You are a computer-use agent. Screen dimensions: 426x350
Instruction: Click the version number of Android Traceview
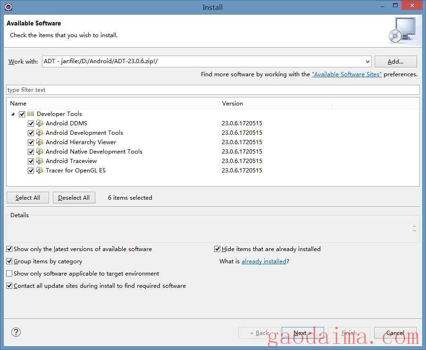click(242, 161)
